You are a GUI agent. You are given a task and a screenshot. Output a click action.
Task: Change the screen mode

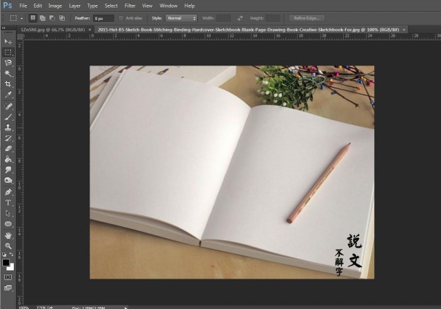tap(8, 288)
